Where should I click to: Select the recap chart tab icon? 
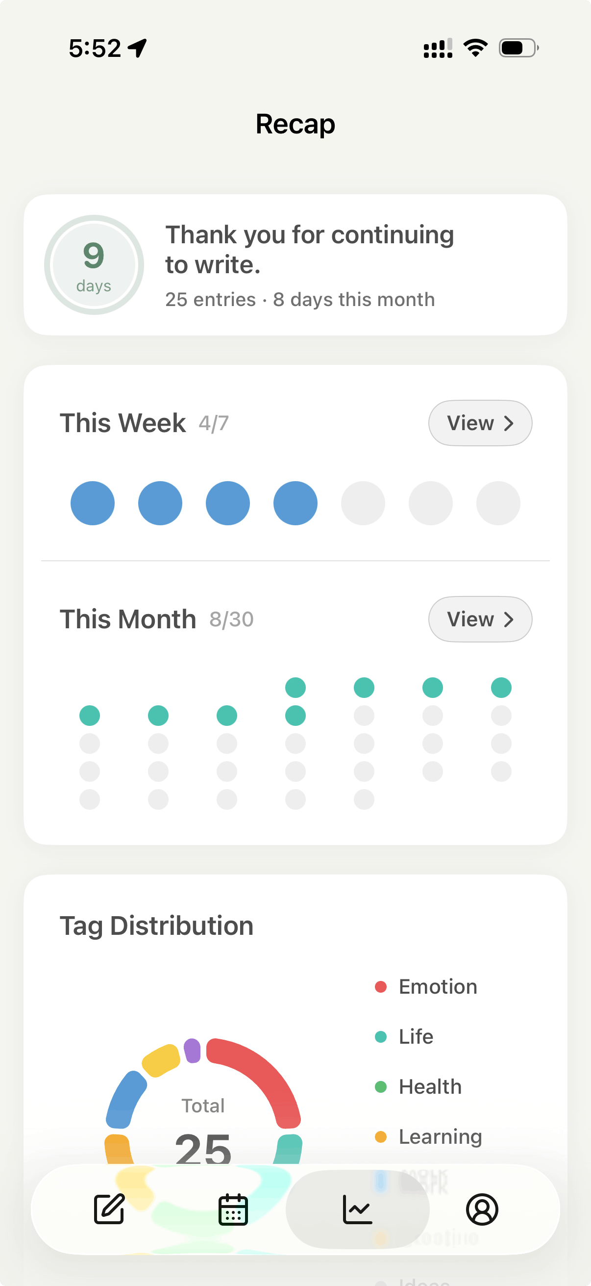pyautogui.click(x=358, y=1209)
